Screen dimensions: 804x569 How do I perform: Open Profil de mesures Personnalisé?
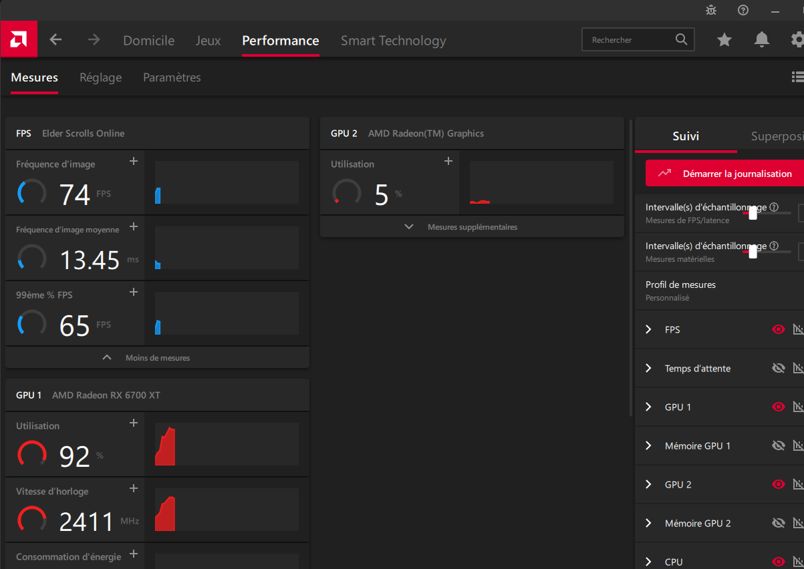(719, 291)
